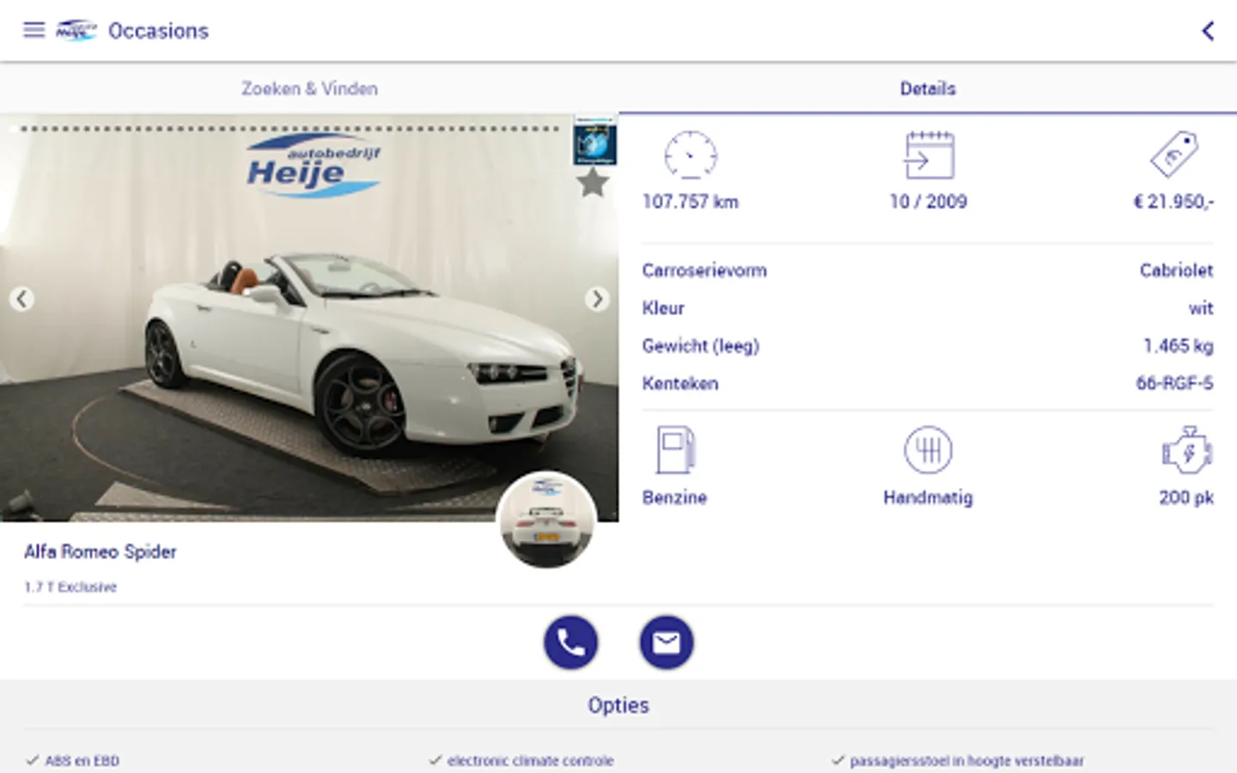Show next car photo
This screenshot has height=773, width=1237.
click(x=597, y=299)
